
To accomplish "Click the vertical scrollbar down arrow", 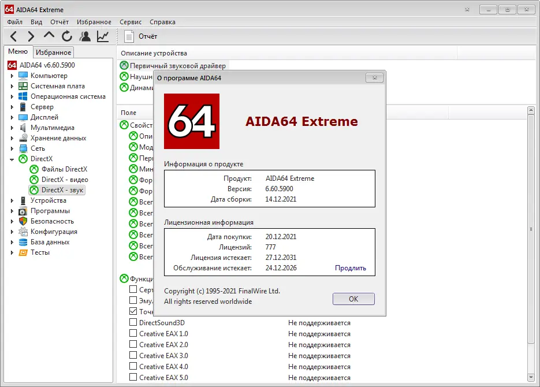I will [531, 377].
